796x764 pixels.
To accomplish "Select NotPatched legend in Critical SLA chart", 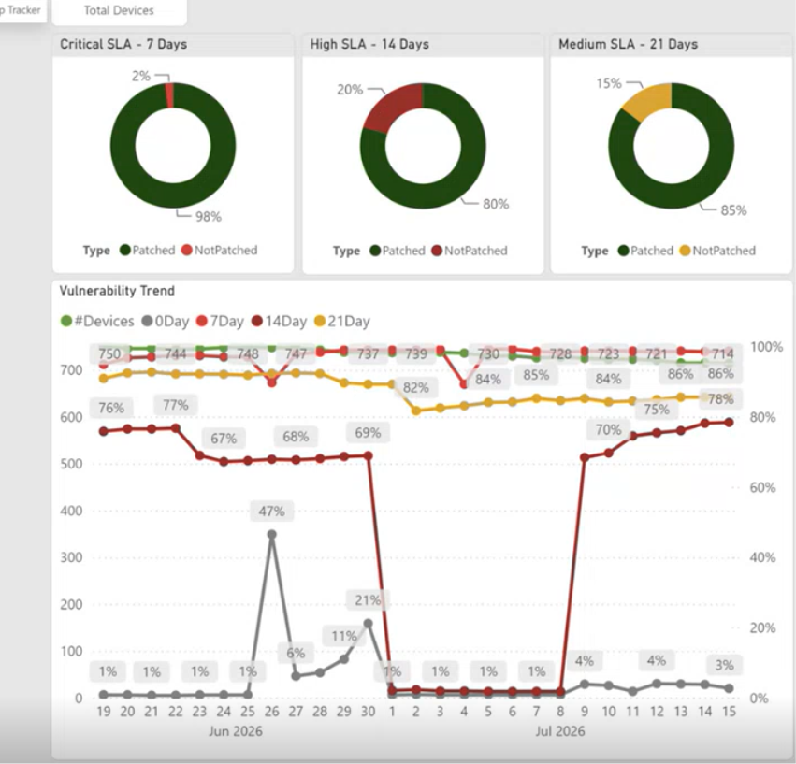I will click(x=219, y=251).
